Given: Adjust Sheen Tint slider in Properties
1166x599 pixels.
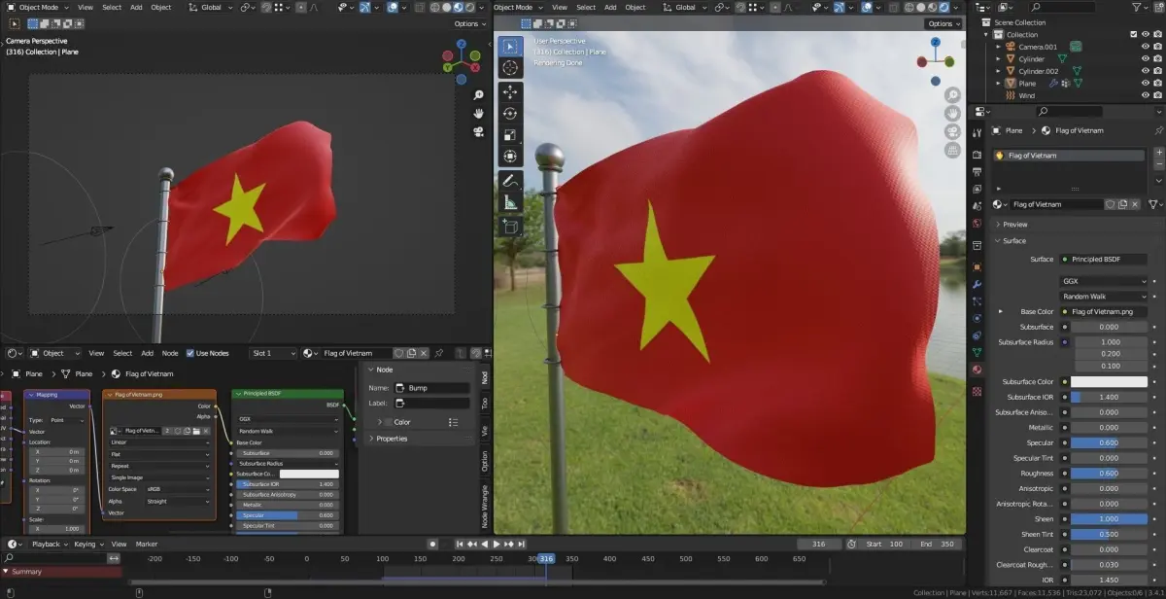Looking at the screenshot, I should point(1109,534).
